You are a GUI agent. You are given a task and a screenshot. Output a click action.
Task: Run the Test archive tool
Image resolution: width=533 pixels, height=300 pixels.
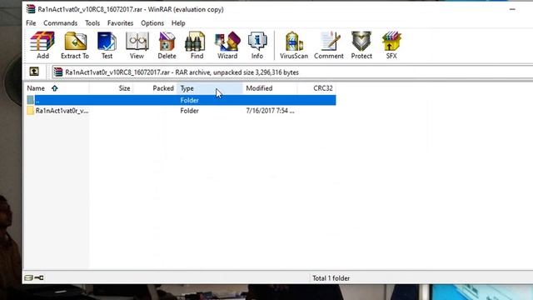pos(107,45)
